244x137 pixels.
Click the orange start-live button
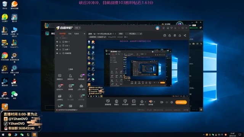click(x=181, y=102)
